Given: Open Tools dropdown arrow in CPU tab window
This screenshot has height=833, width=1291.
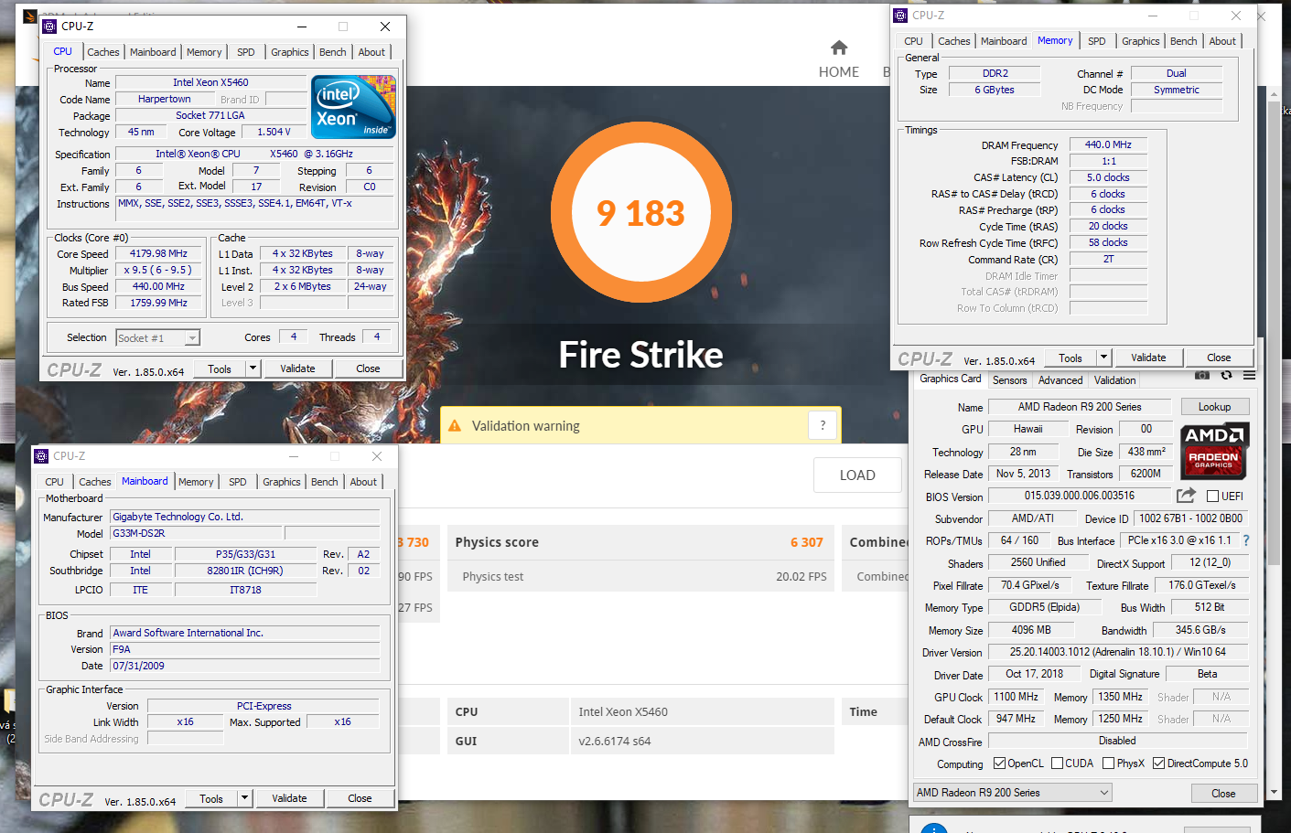Looking at the screenshot, I should tap(253, 368).
